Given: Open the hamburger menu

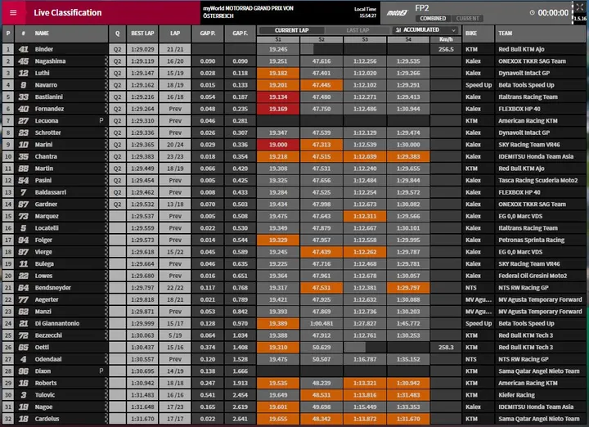Looking at the screenshot, I should (13, 12).
